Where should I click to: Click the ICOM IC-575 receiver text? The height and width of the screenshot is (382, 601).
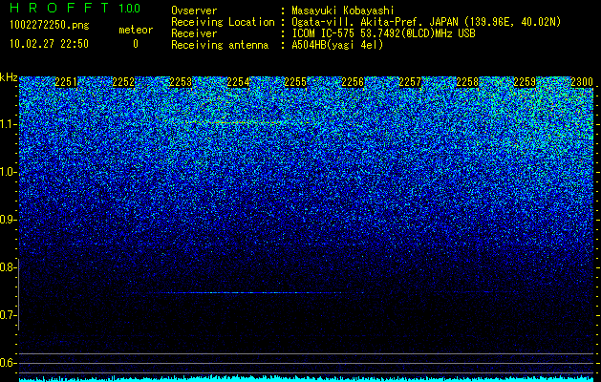click(384, 33)
